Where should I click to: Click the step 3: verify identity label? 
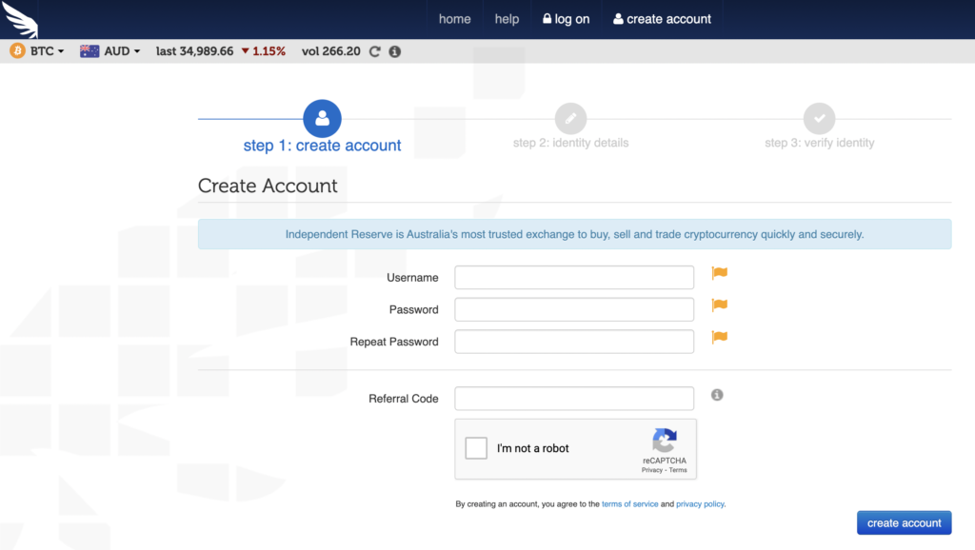(820, 143)
